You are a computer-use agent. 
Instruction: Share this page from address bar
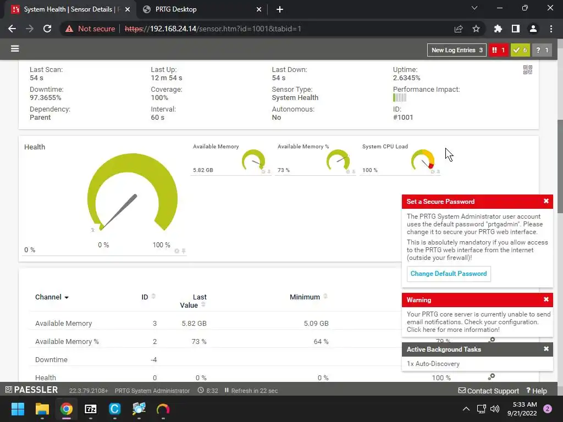(459, 29)
